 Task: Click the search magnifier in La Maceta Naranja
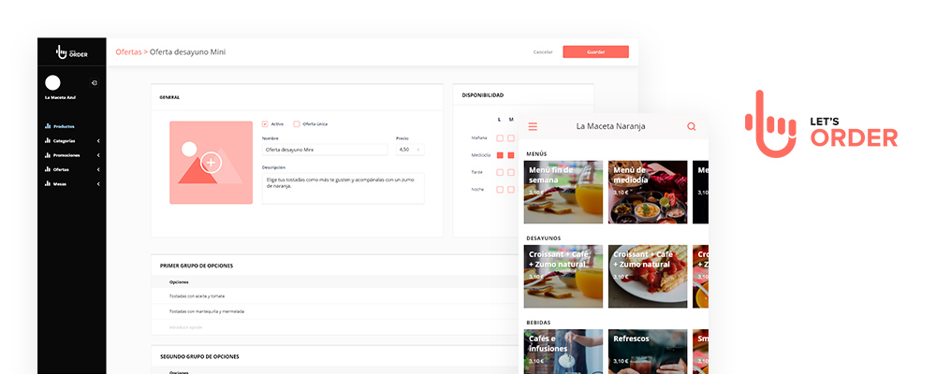point(692,126)
